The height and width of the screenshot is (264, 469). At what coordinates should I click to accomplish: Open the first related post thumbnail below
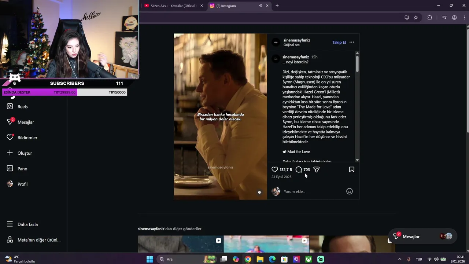coord(181,244)
